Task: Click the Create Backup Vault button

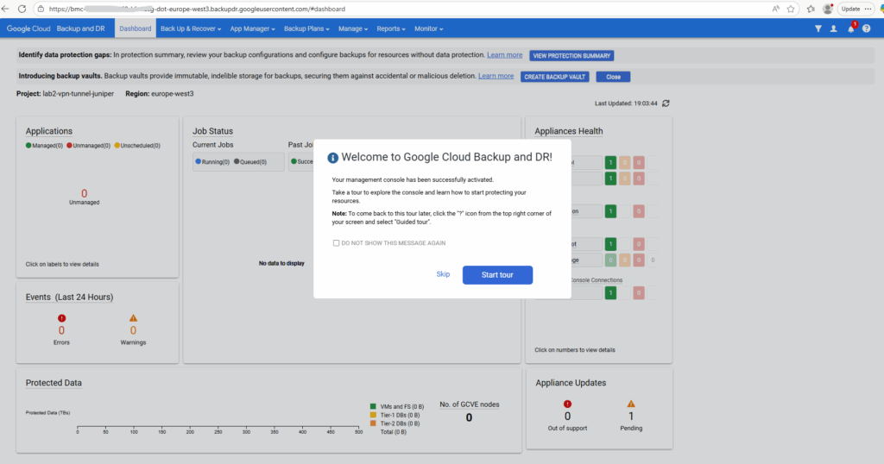Action: pyautogui.click(x=555, y=77)
